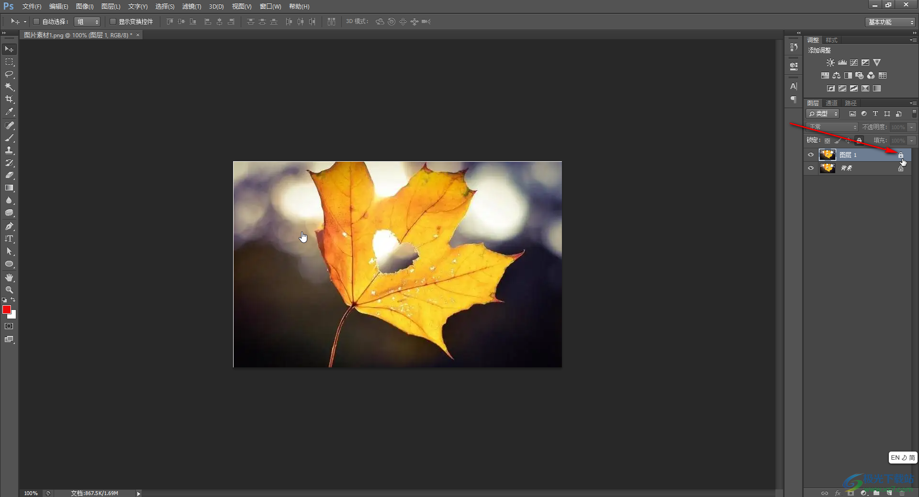This screenshot has width=919, height=497.
Task: Select the Pen tool
Action: coord(9,226)
